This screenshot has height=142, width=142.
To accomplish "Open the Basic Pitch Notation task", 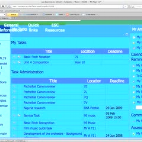I will pyautogui.click(x=37, y=57).
